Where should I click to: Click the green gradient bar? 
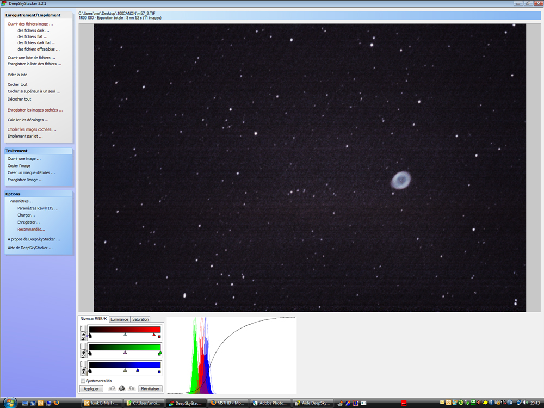click(x=125, y=347)
